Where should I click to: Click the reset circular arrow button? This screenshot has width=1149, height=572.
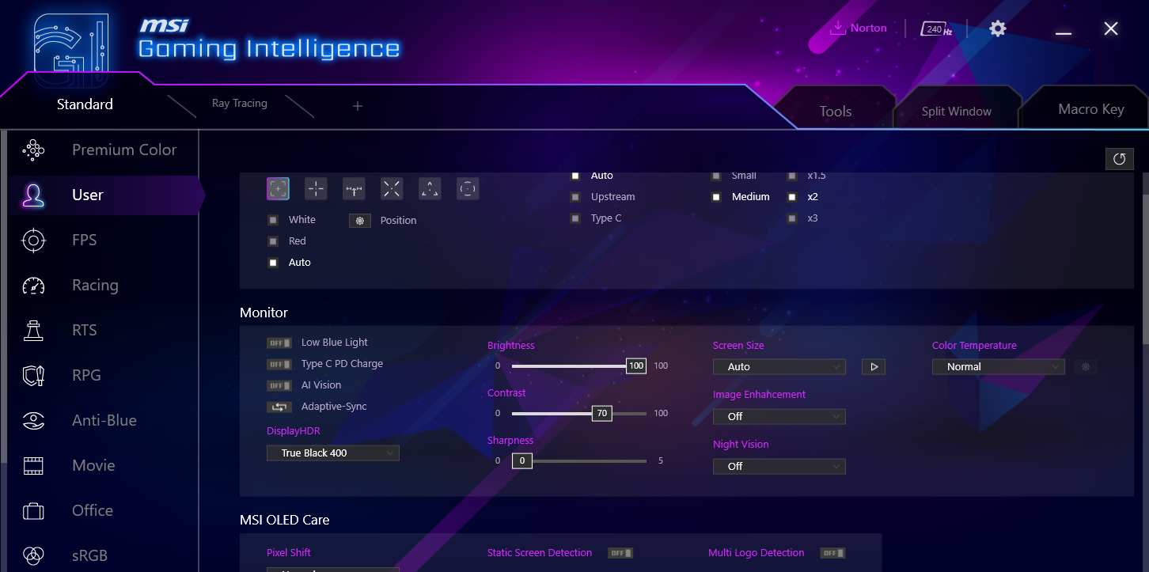click(x=1120, y=159)
